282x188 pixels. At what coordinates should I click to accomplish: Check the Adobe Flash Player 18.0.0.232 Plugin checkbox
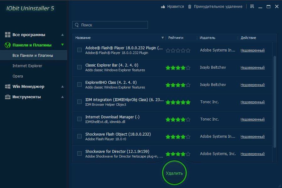(79, 50)
